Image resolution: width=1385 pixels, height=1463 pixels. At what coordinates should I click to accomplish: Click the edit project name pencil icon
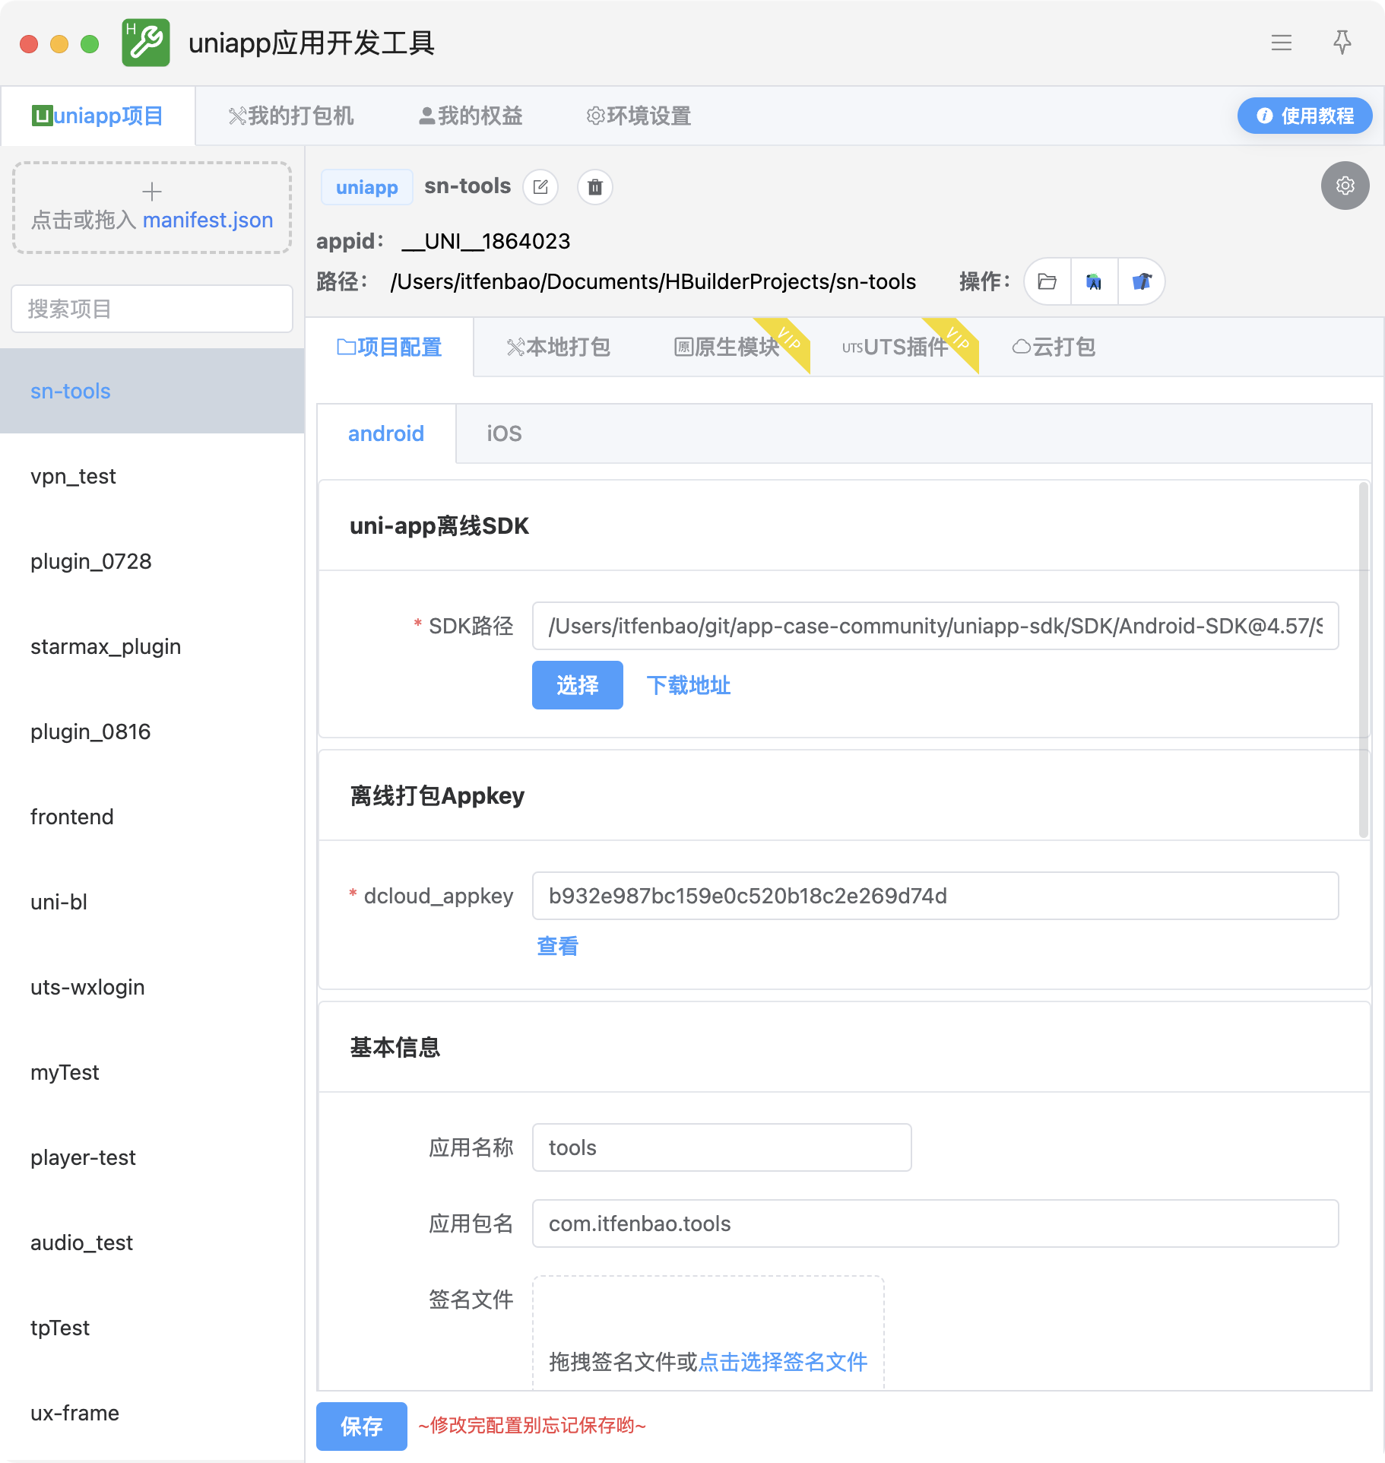click(x=540, y=187)
